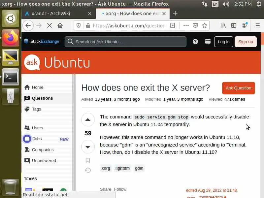The image size is (264, 198).
Task: Open the power session menu icon
Action: point(259,4)
